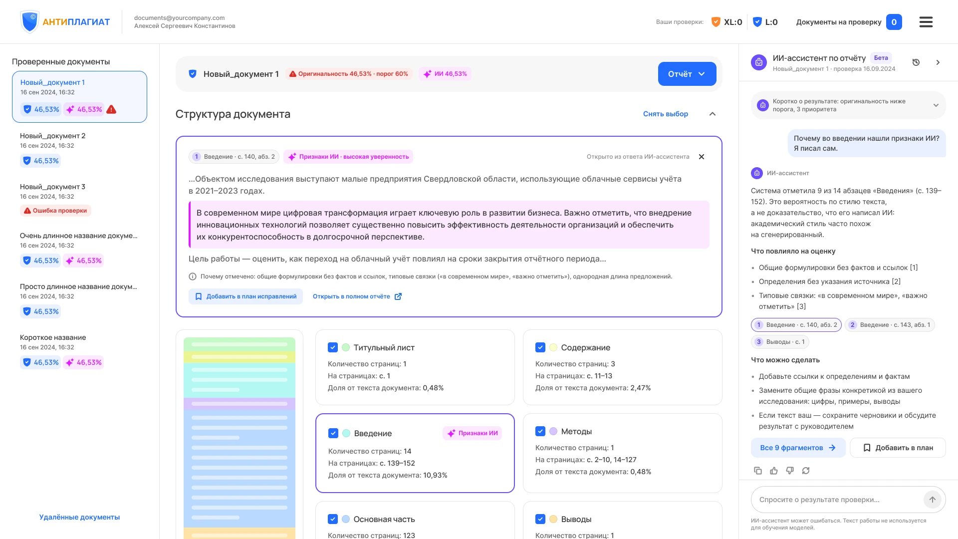Open AI assistant chat history
Image resolution: width=958 pixels, height=539 pixels.
(916, 62)
